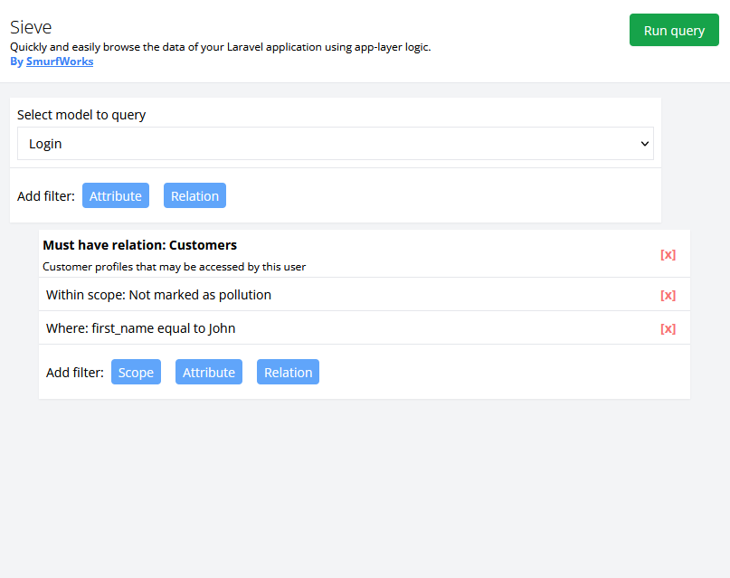Select the Login value in the model selector
Image resolution: width=730 pixels, height=578 pixels.
click(44, 143)
